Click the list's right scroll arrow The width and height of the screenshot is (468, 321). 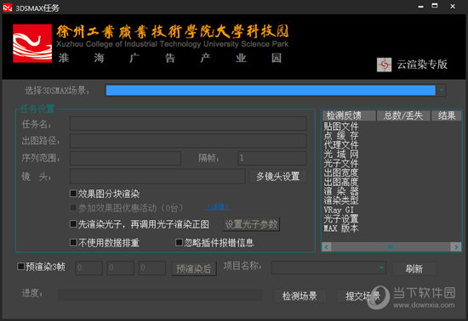[x=456, y=247]
